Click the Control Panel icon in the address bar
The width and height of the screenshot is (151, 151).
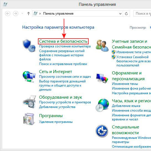click(35, 14)
